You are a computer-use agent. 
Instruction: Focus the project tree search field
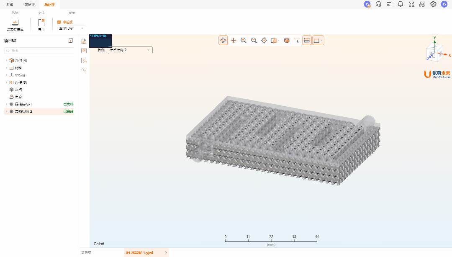click(x=39, y=51)
